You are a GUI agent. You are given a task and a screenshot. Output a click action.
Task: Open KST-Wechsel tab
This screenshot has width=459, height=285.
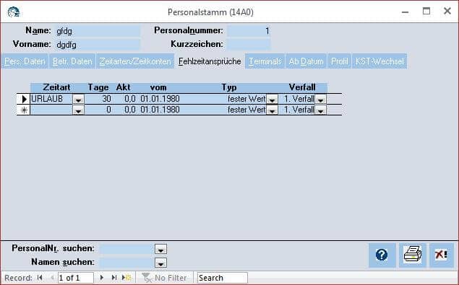coord(379,61)
